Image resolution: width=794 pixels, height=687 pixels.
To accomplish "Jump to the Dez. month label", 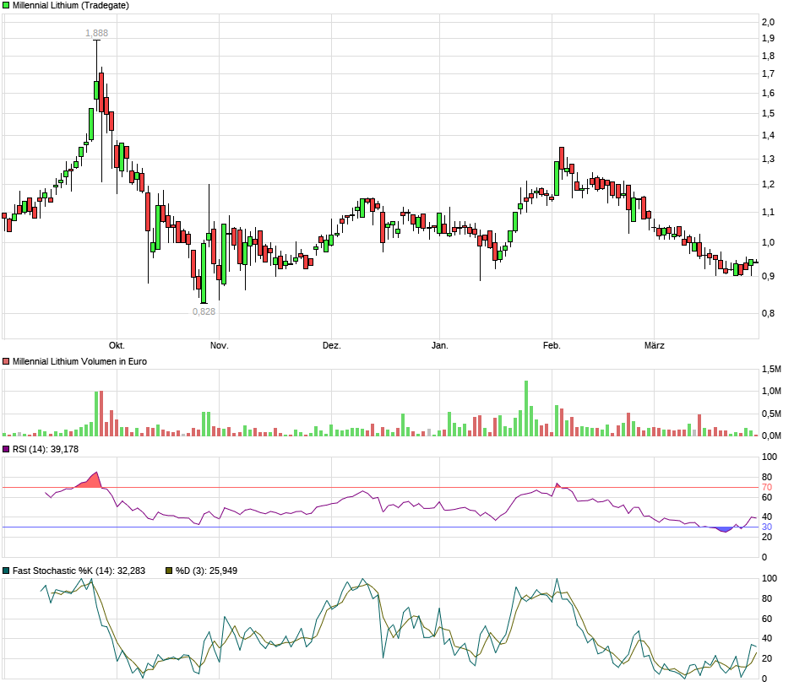I will (332, 345).
